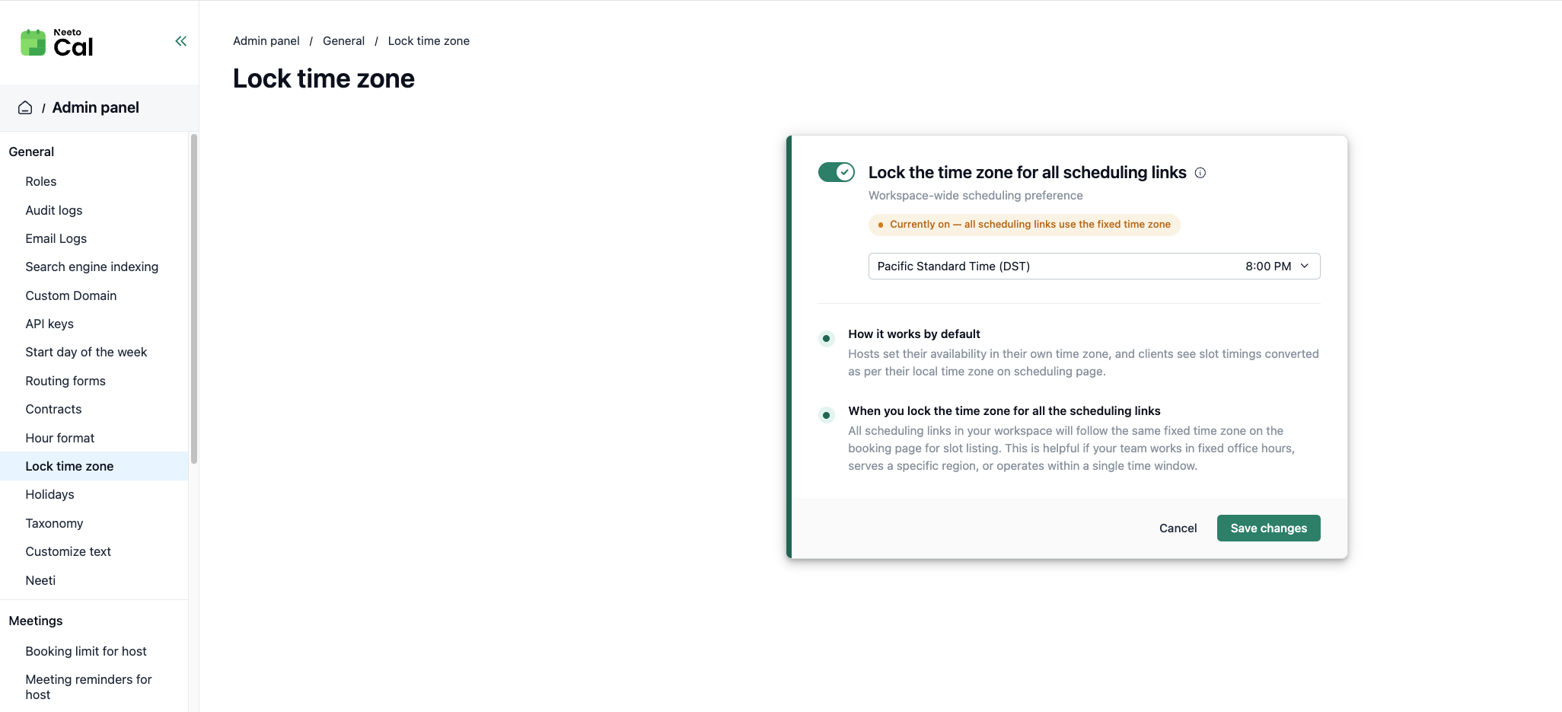Click the info icon beside lock heading

1200,173
